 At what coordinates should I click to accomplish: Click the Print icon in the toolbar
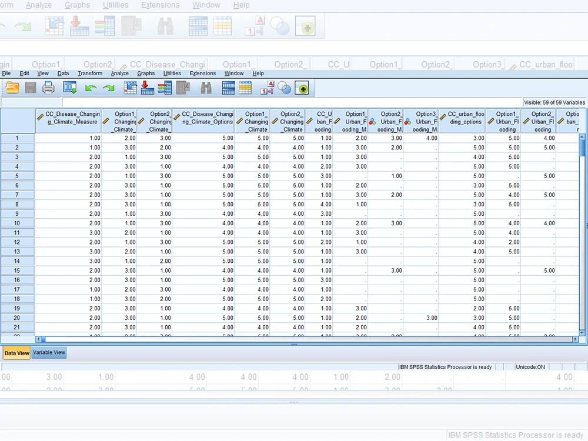click(48, 88)
